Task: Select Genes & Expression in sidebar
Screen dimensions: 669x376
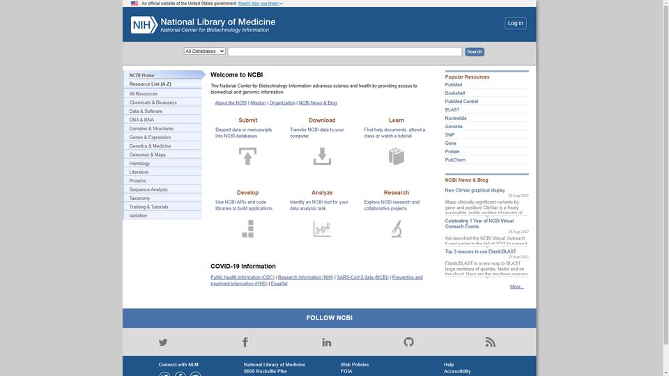Action: click(162, 137)
